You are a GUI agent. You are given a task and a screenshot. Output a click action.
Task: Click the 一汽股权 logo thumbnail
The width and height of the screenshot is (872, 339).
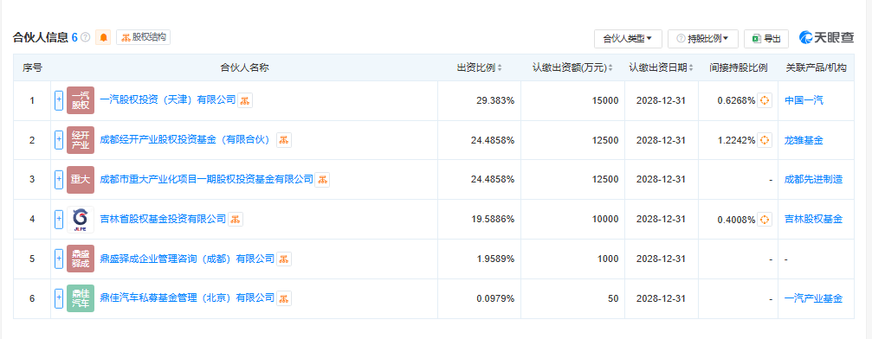(81, 100)
